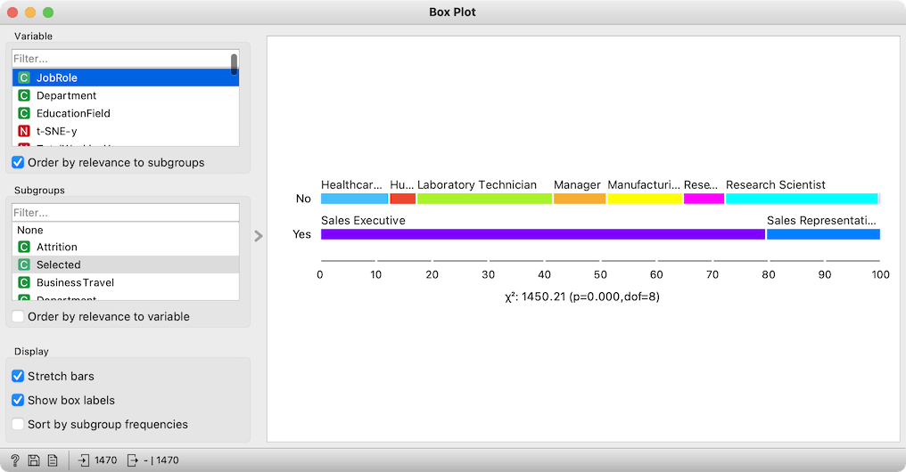Image resolution: width=906 pixels, height=472 pixels.
Task: Click the categorical icon beside BusinessTravel
Action: click(x=24, y=282)
